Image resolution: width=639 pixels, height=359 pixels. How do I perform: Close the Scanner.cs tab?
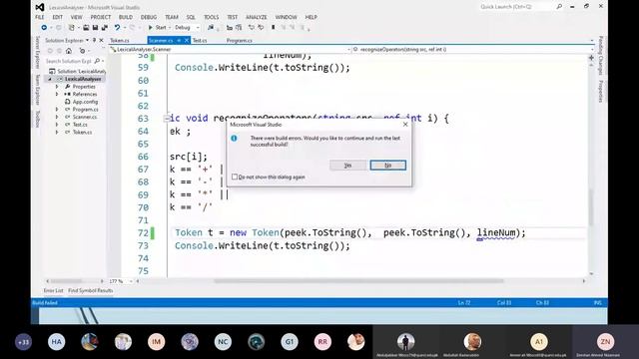coord(187,40)
